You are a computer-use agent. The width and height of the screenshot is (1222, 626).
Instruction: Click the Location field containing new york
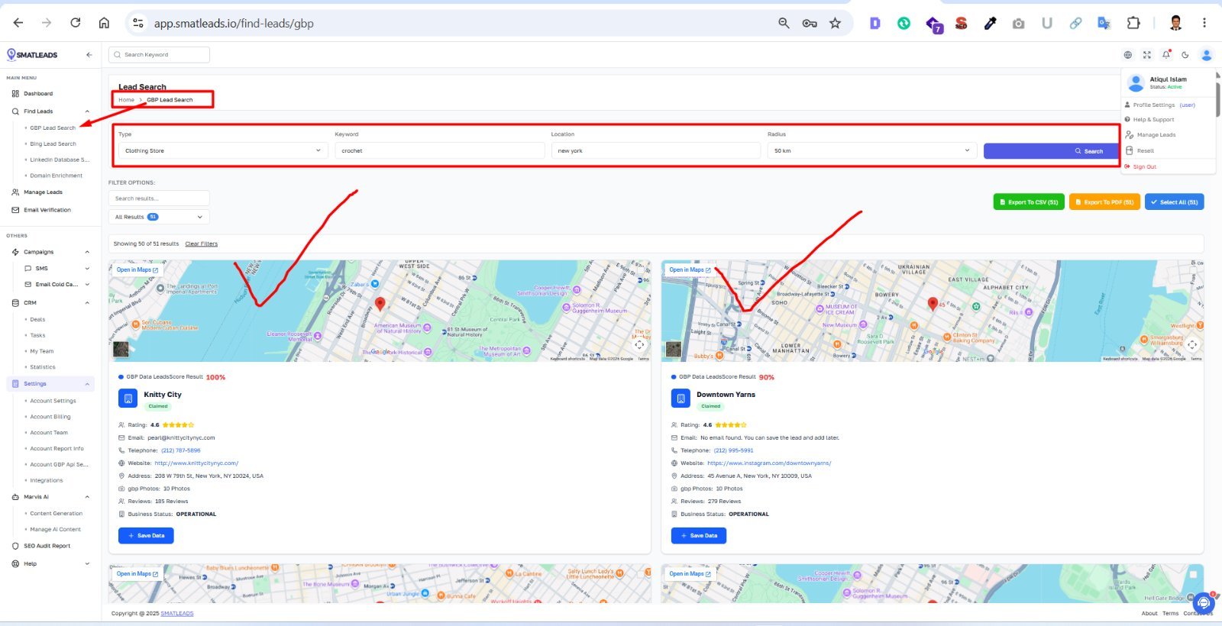tap(656, 151)
